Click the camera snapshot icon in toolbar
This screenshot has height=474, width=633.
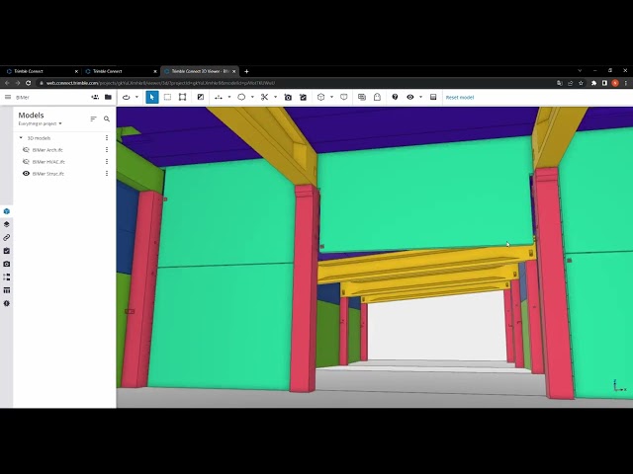[x=288, y=97]
